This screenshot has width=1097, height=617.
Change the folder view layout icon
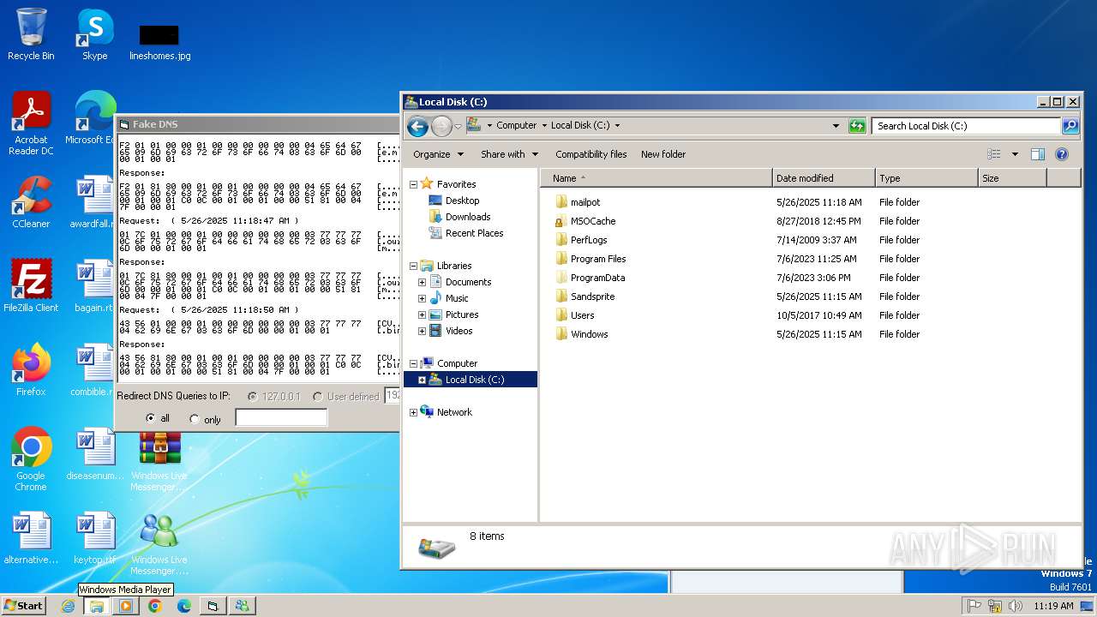pos(994,154)
